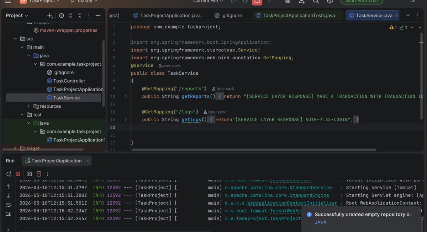The image size is (427, 232).
Task: Close the TaskProjectApplication run tab
Action: [x=87, y=161]
